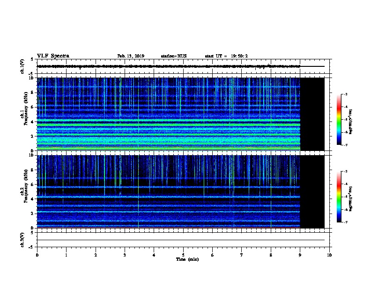Select the date text "Feb. 13, 2019"

coord(131,56)
